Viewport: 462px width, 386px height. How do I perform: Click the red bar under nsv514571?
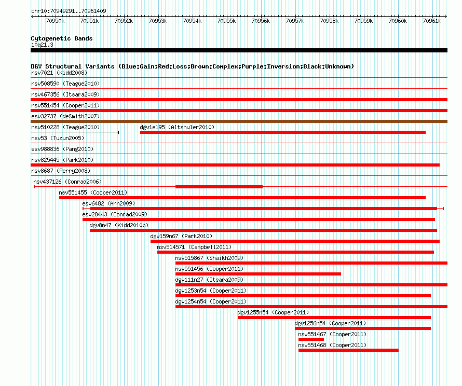point(295,252)
